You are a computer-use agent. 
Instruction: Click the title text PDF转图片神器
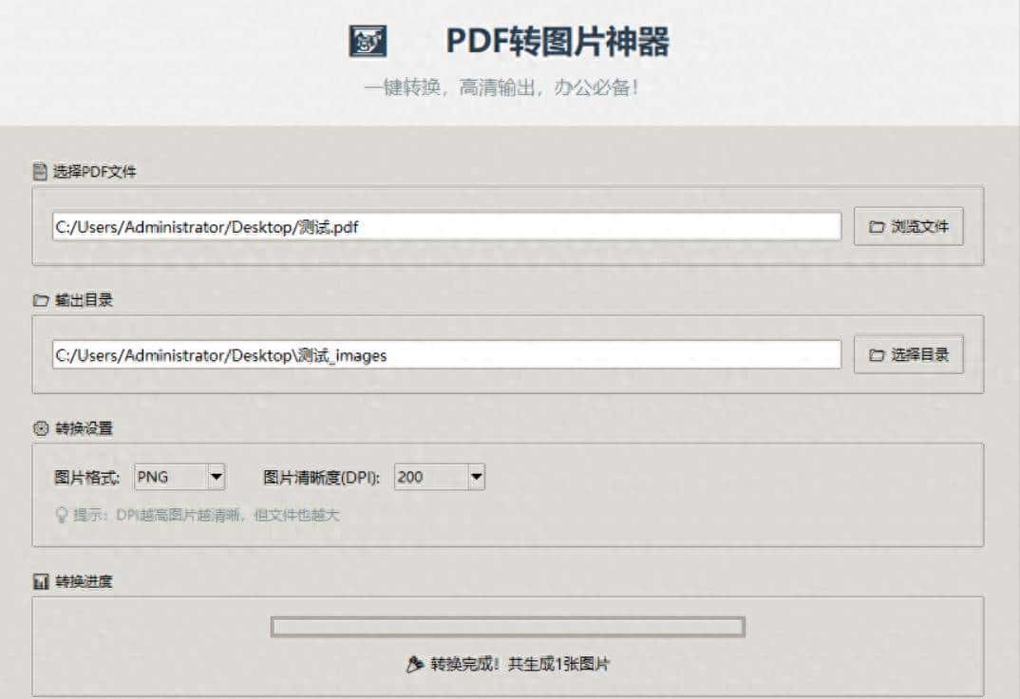(557, 42)
